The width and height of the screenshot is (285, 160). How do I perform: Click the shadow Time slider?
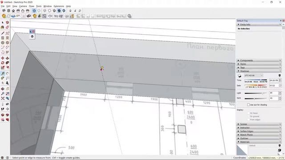pyautogui.click(x=256, y=80)
